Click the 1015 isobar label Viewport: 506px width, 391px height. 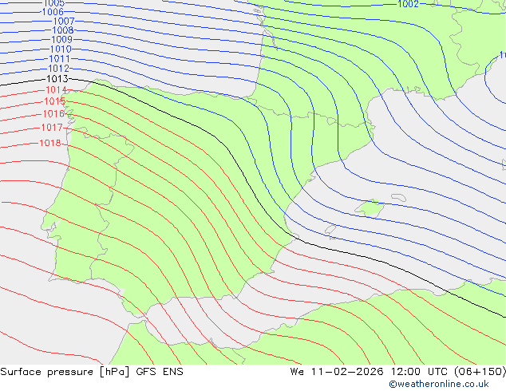pyautogui.click(x=55, y=101)
